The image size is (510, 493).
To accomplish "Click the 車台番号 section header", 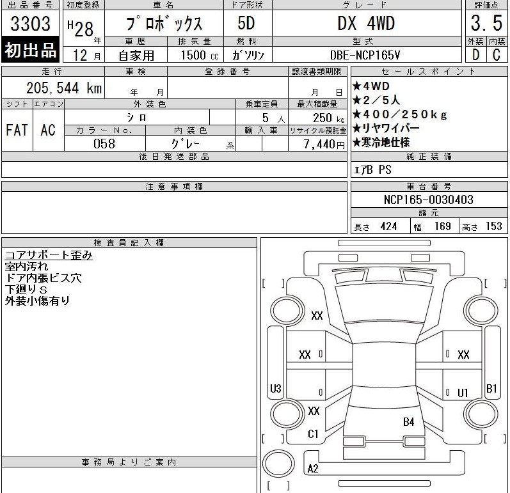I will pyautogui.click(x=429, y=187).
